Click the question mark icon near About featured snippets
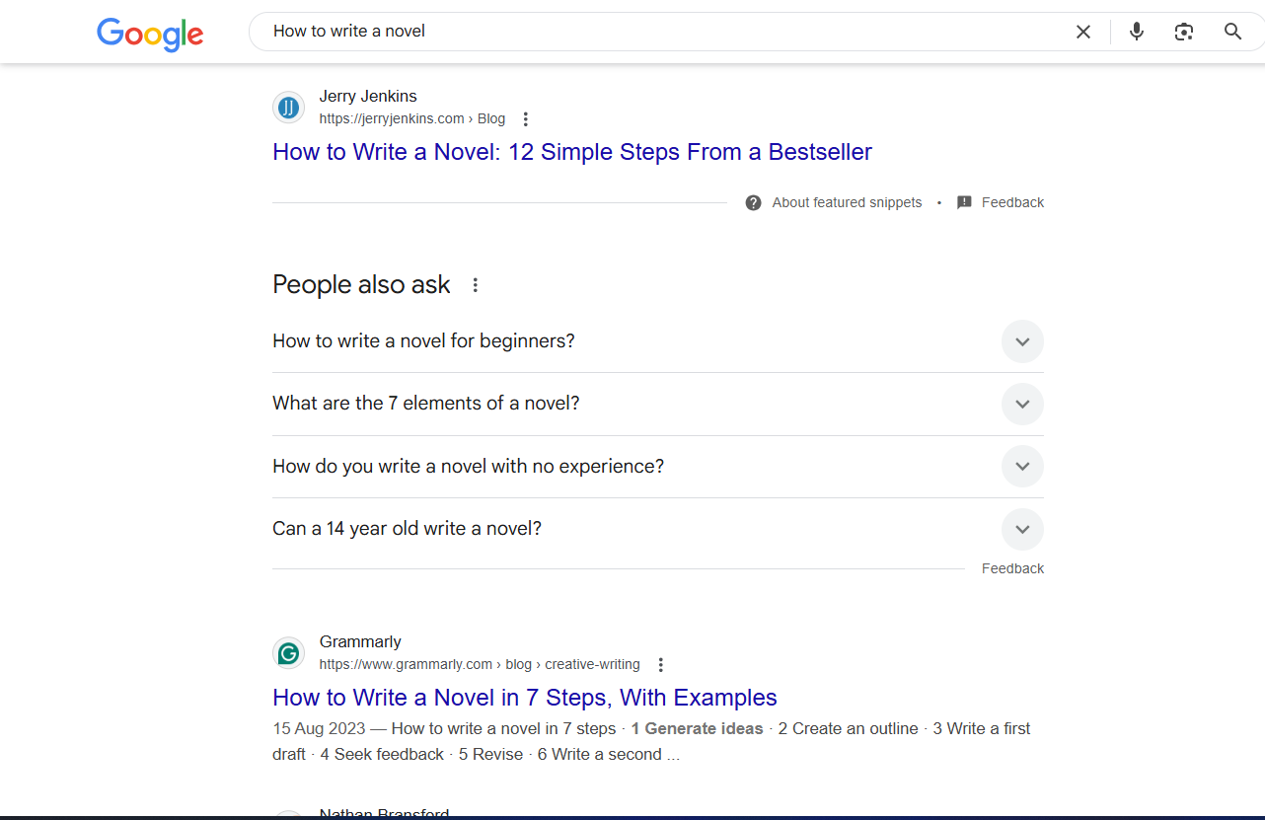The height and width of the screenshot is (820, 1265). (753, 202)
